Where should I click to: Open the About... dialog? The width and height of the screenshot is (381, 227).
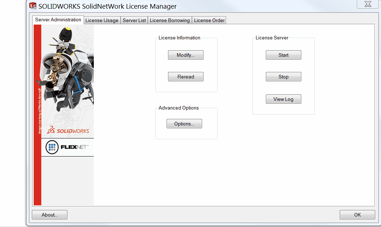[x=50, y=215]
